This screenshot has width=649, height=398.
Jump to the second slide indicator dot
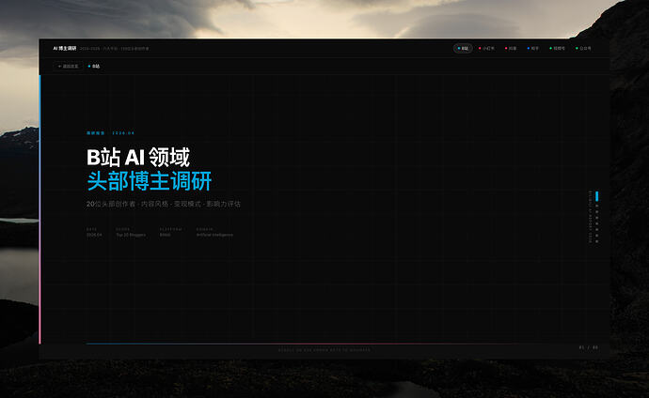click(597, 206)
